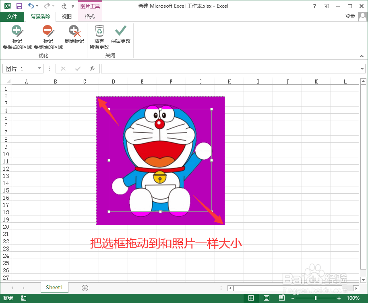Select row 1 header
Screen dimensions: 368x303
pyautogui.click(x=6, y=89)
